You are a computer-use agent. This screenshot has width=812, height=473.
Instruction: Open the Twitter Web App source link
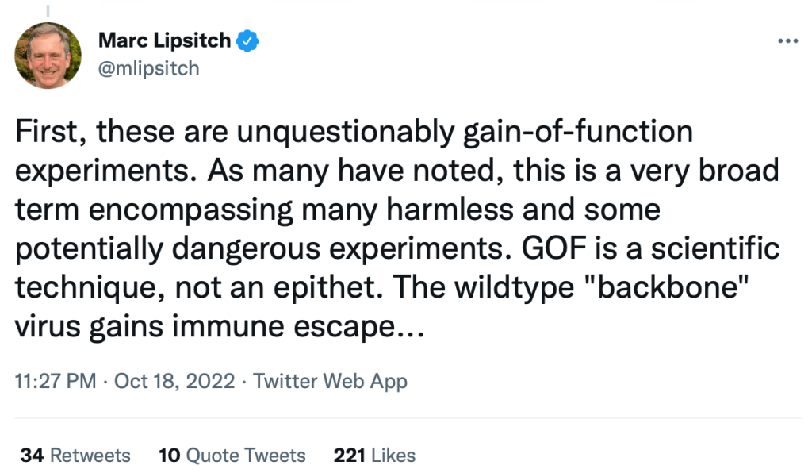click(330, 382)
